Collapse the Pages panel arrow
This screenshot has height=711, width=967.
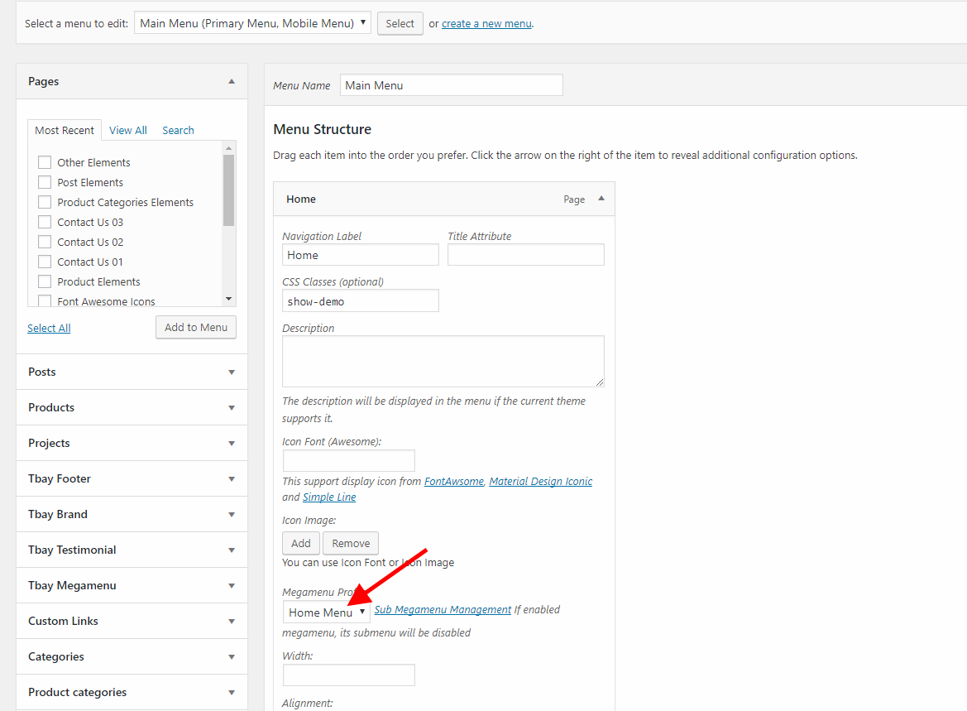(x=232, y=81)
